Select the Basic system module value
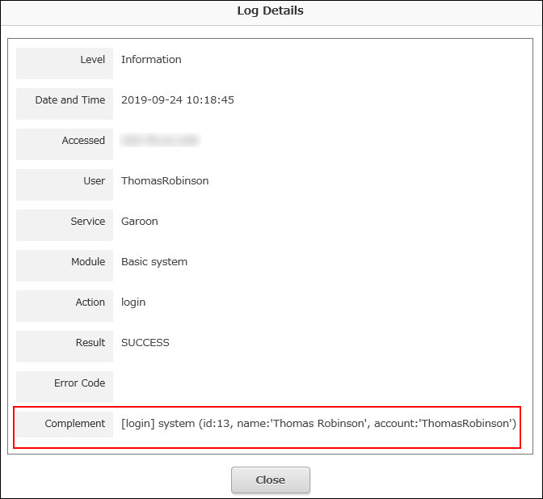This screenshot has width=543, height=499. (x=154, y=262)
